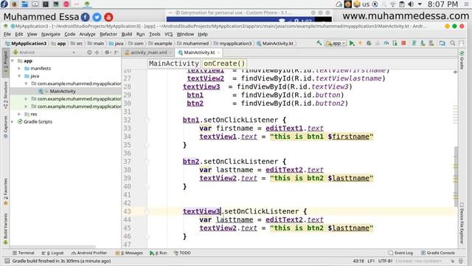This screenshot has width=472, height=266.
Task: Open Terminal tool window button
Action: (24, 253)
